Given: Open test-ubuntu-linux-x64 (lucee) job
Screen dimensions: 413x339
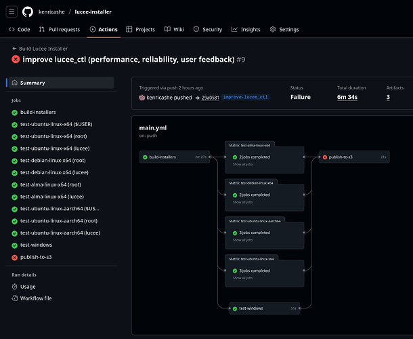Looking at the screenshot, I should coord(55,148).
